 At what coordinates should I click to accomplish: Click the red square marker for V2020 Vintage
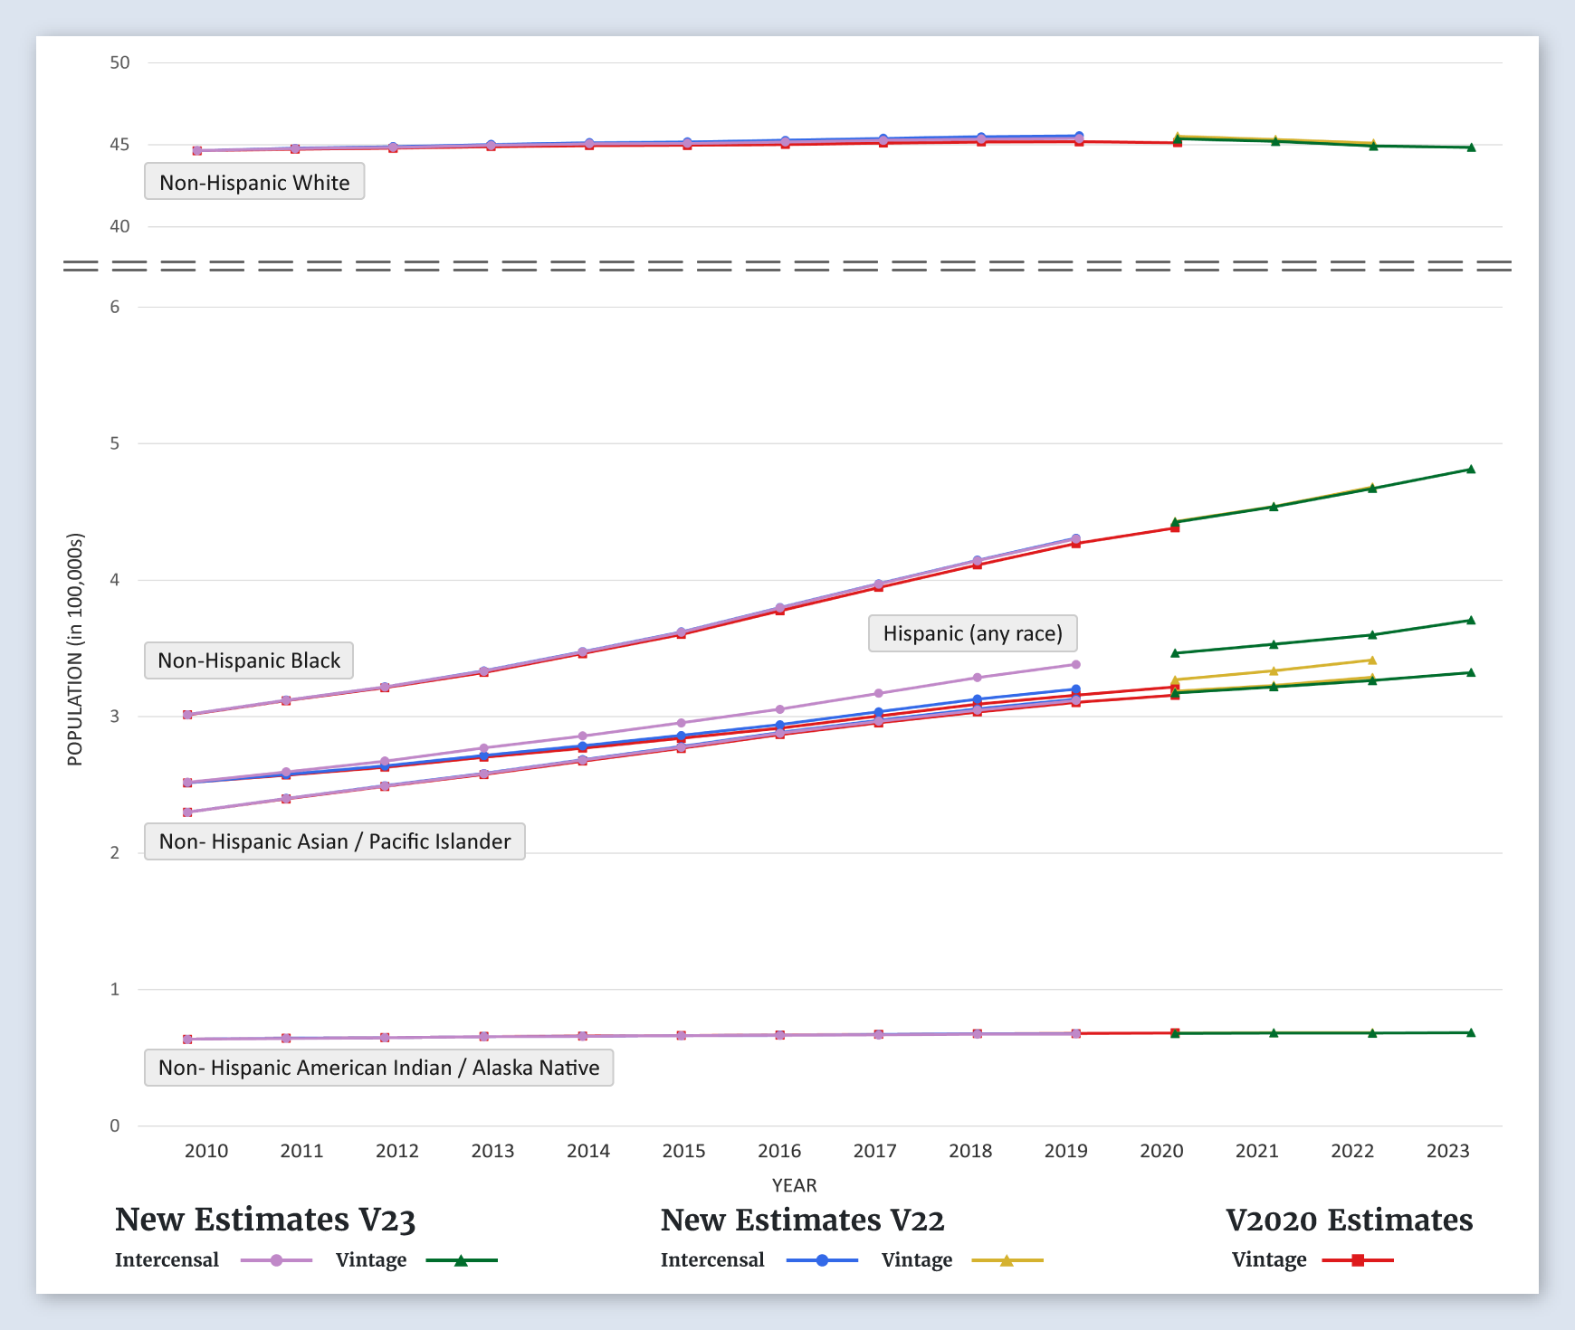tap(1358, 1260)
